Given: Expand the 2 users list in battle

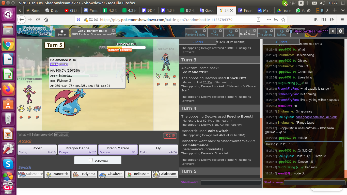Looking at the screenshot, I should 198,42.
